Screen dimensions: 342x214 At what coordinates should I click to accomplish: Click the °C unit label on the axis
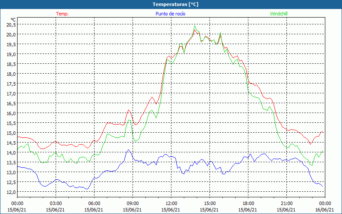click(x=13, y=20)
